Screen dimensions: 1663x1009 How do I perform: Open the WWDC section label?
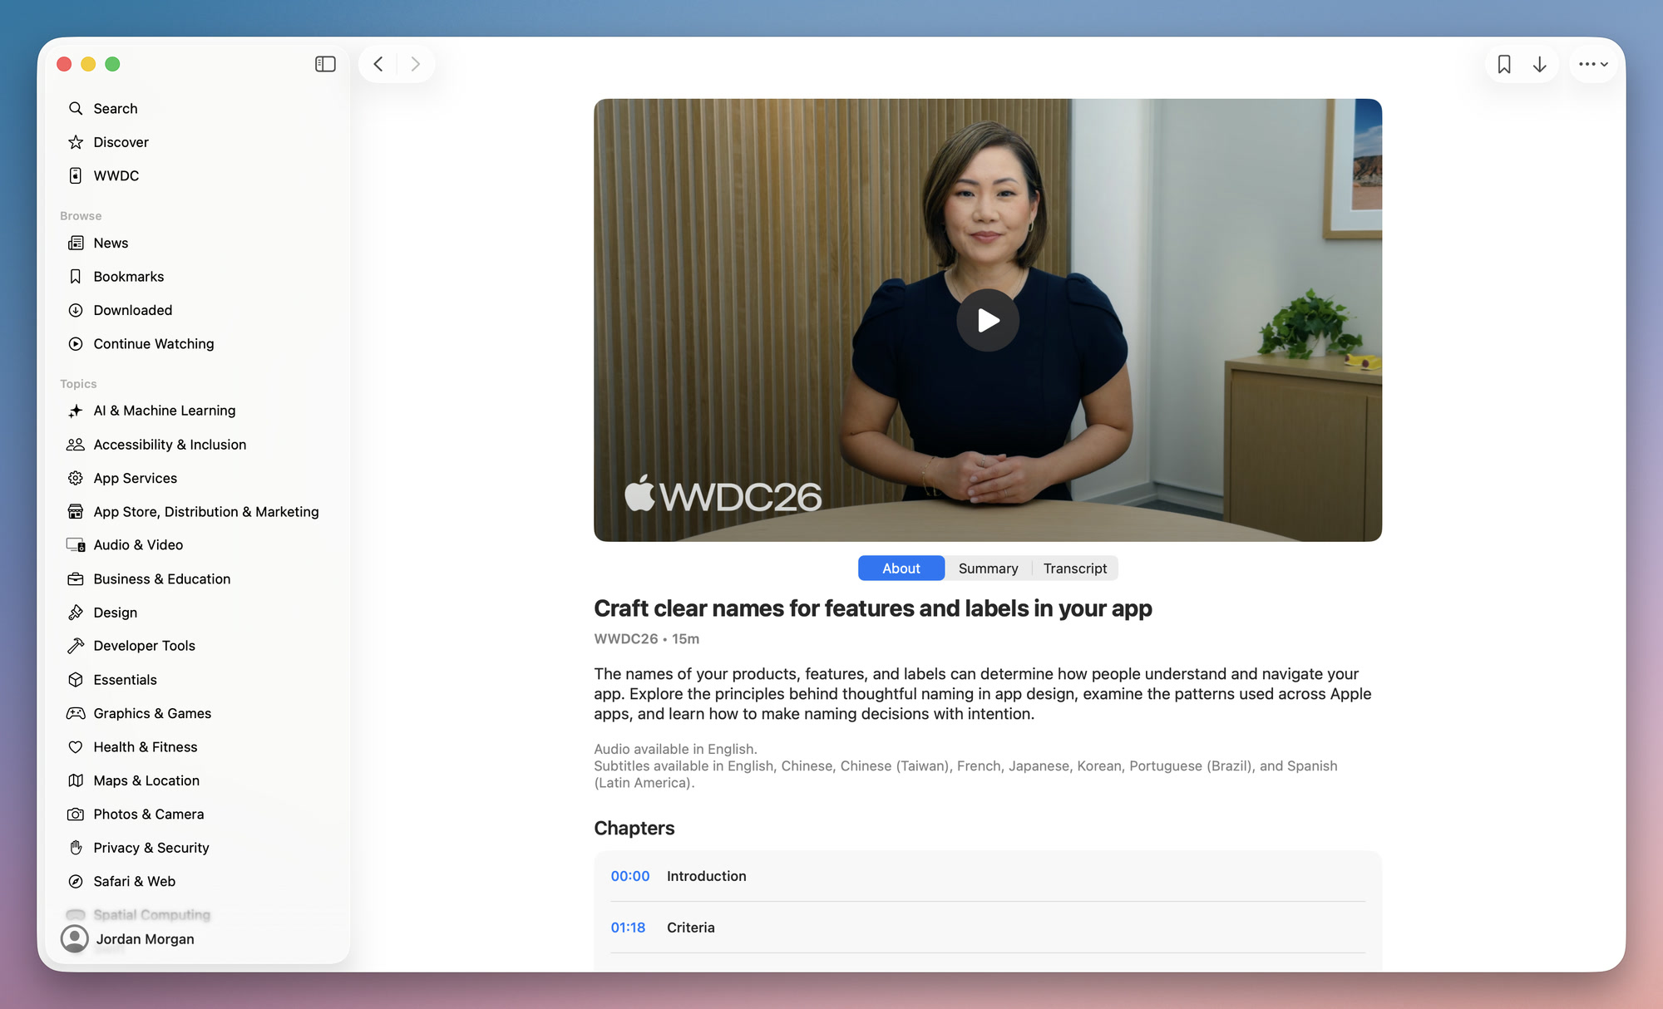click(x=116, y=175)
